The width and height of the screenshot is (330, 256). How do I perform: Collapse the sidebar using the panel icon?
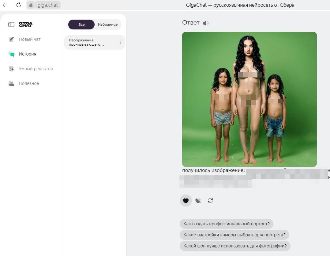click(11, 25)
